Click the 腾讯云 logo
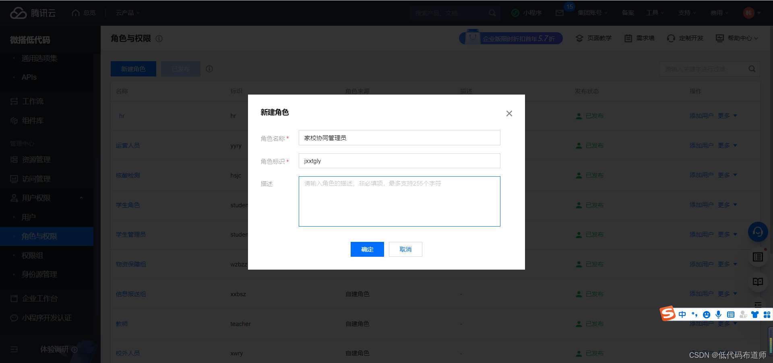The height and width of the screenshot is (363, 773). [x=33, y=13]
